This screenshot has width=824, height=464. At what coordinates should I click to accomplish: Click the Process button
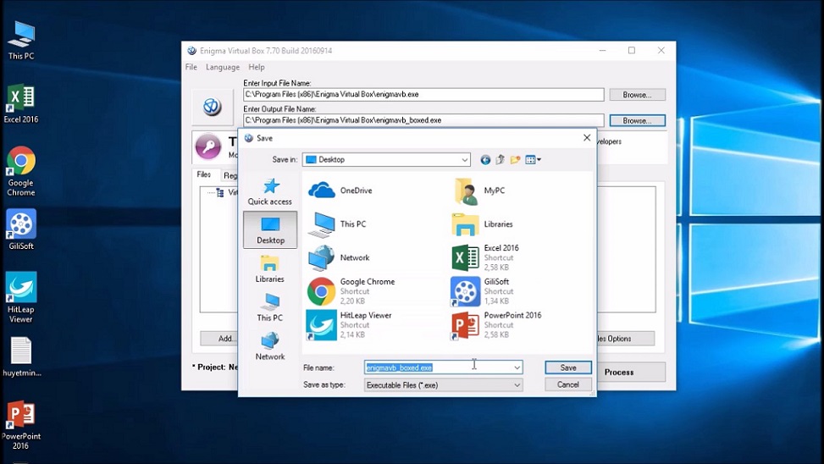click(x=631, y=372)
